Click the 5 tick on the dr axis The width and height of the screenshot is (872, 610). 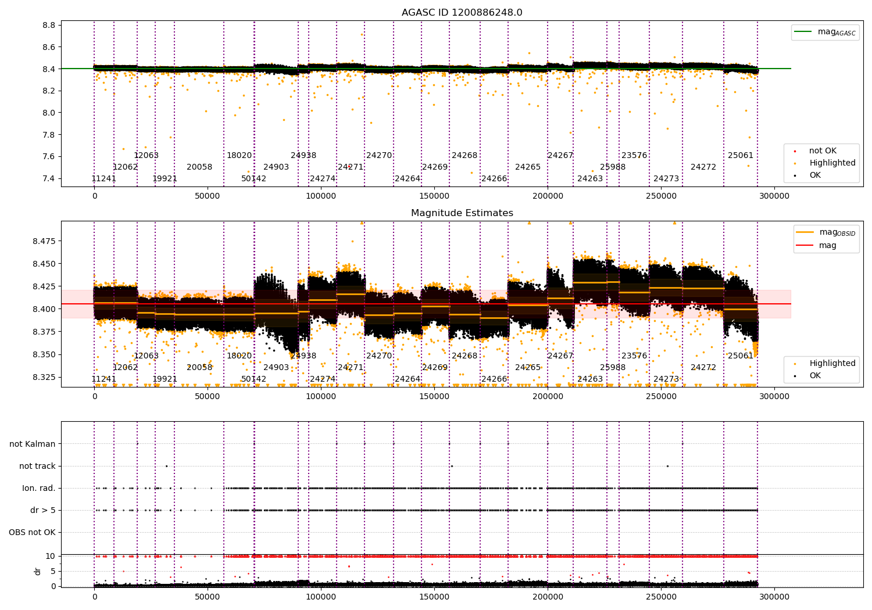53,571
